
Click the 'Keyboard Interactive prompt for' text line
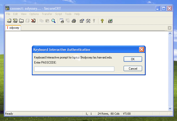(73, 57)
